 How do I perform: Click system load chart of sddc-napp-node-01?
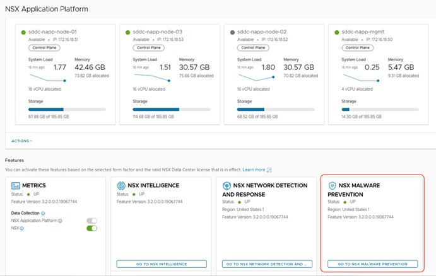pyautogui.click(x=47, y=78)
